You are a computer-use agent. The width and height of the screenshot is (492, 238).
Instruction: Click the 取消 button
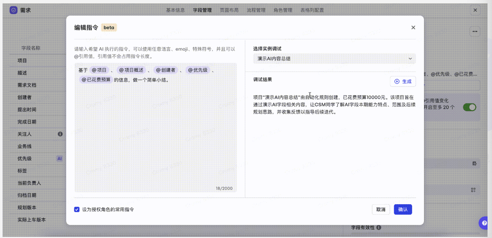381,210
